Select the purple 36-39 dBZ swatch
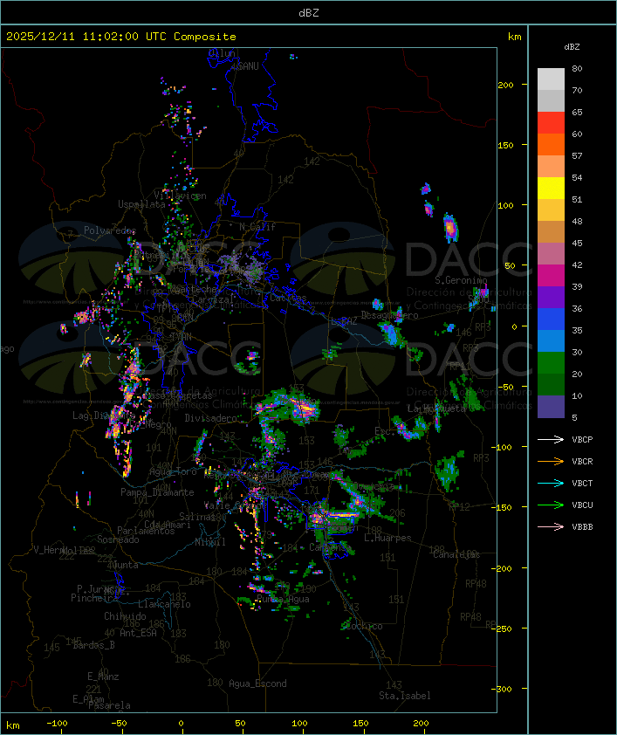The image size is (617, 735). (x=551, y=297)
